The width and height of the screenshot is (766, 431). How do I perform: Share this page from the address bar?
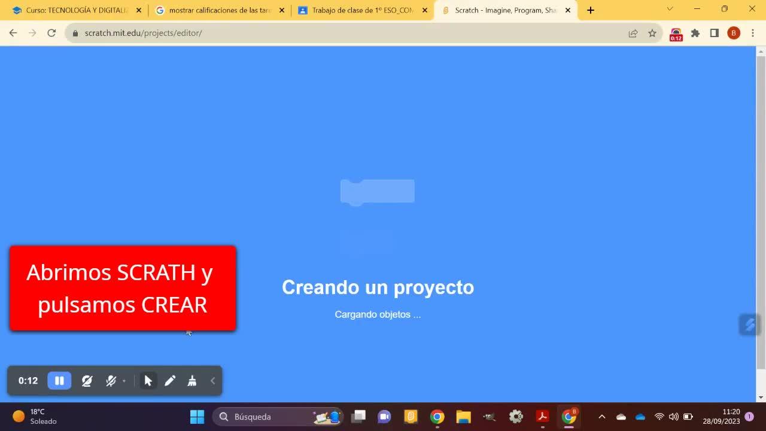click(633, 33)
